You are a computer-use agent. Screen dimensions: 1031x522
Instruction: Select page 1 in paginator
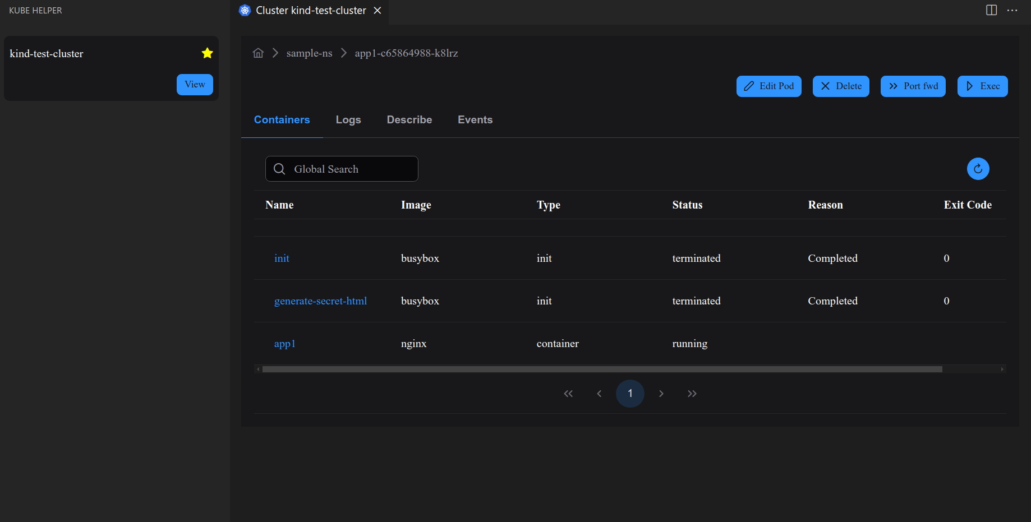pyautogui.click(x=630, y=394)
